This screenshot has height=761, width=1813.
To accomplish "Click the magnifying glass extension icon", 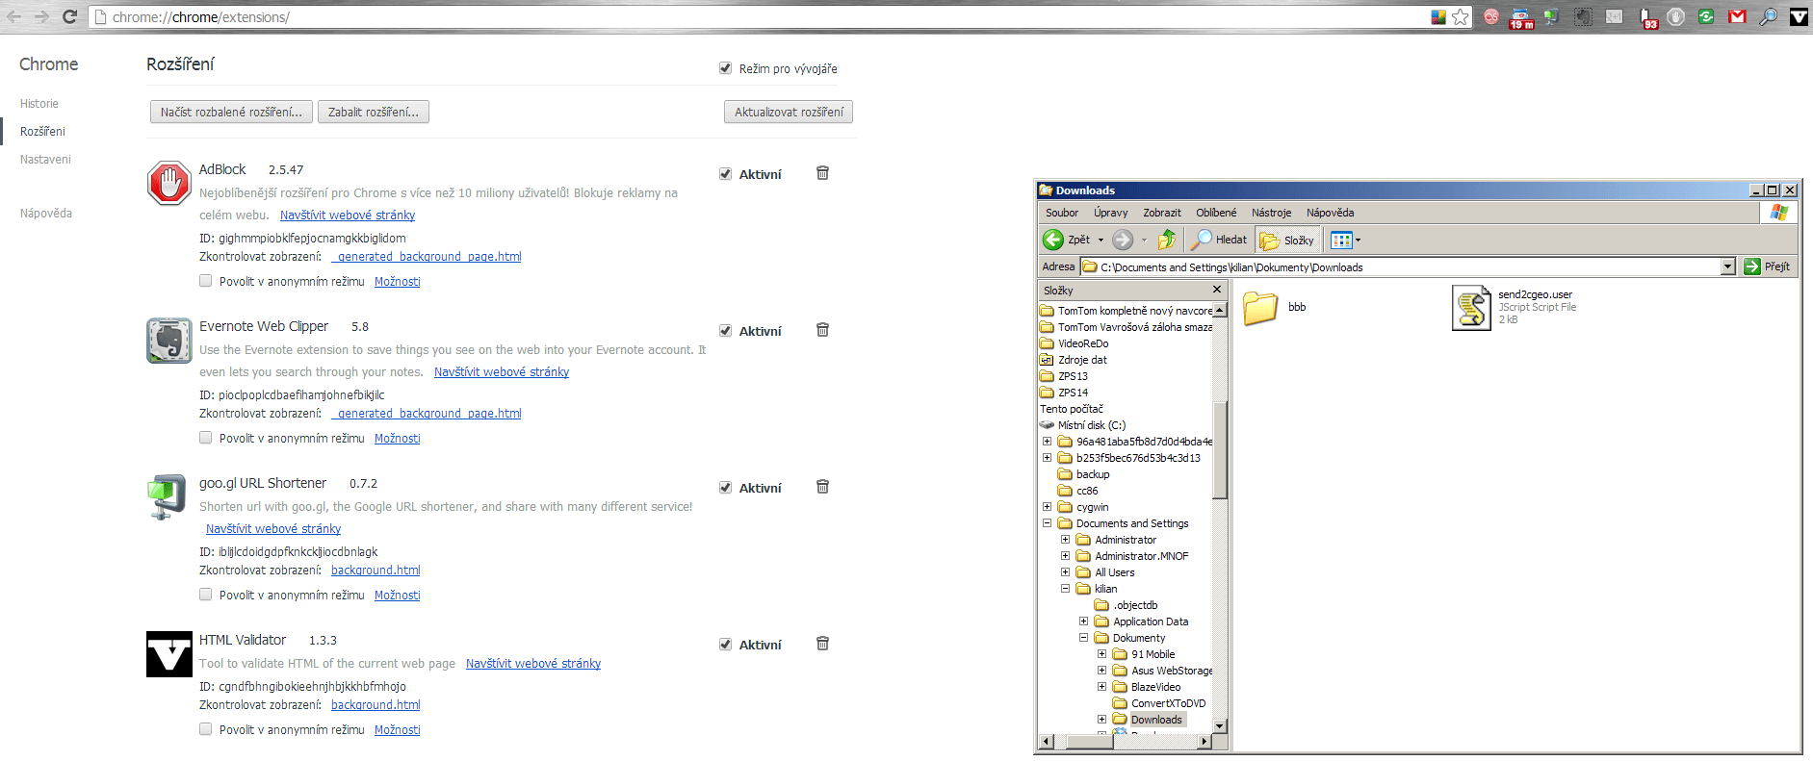I will (x=1769, y=16).
